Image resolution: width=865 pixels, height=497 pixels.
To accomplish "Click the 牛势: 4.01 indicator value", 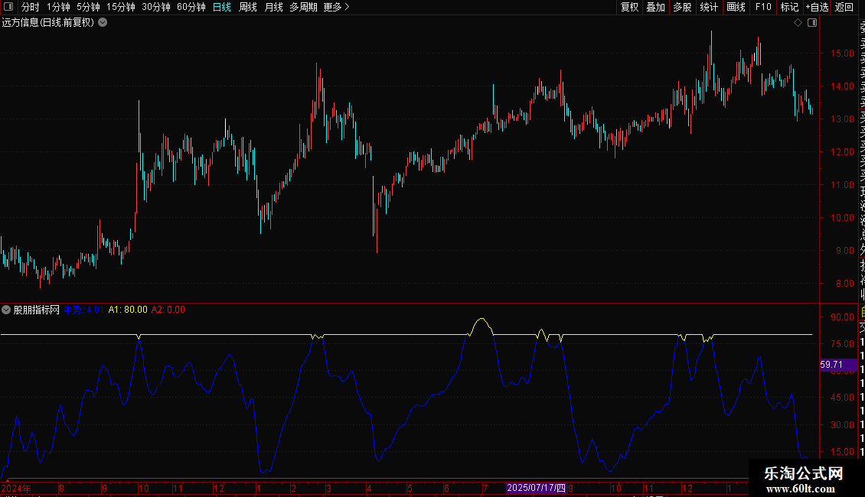I will pyautogui.click(x=83, y=310).
